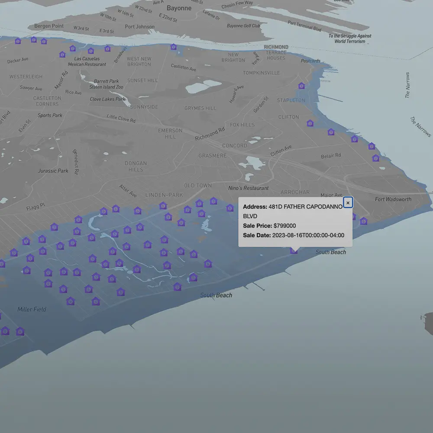Select the Bayonne Golf Club label
The width and height of the screenshot is (433, 433).
[x=243, y=26]
